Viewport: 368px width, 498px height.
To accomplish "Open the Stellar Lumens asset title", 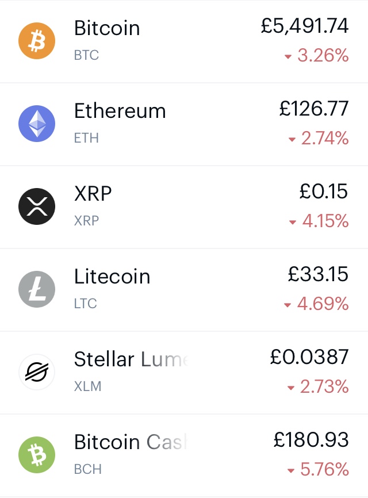I will tap(131, 359).
